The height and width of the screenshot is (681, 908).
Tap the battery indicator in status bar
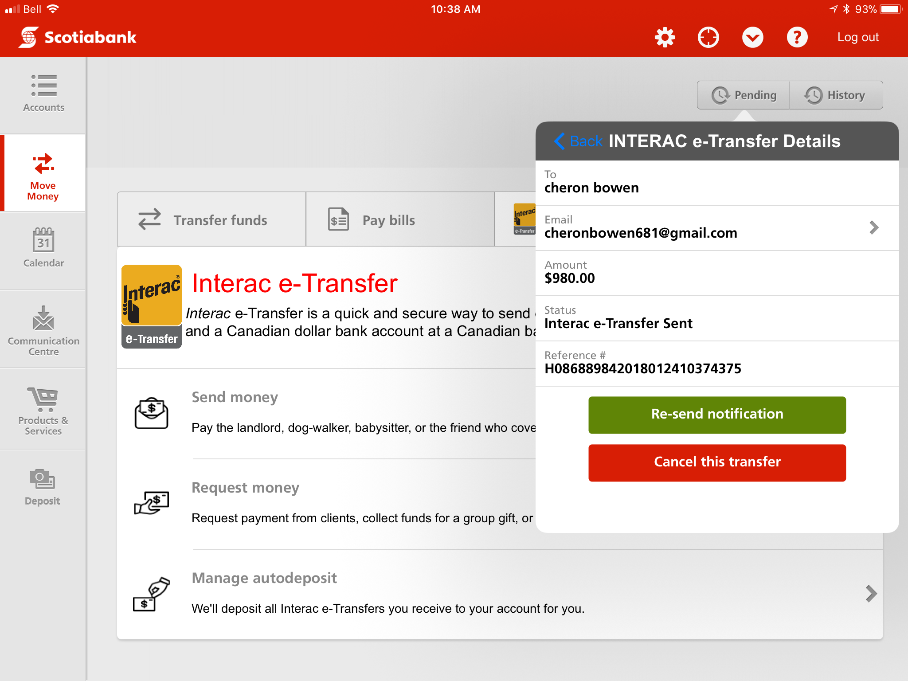[x=891, y=9]
